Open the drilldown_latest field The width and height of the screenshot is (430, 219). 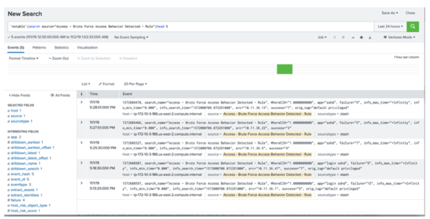coord(23,153)
